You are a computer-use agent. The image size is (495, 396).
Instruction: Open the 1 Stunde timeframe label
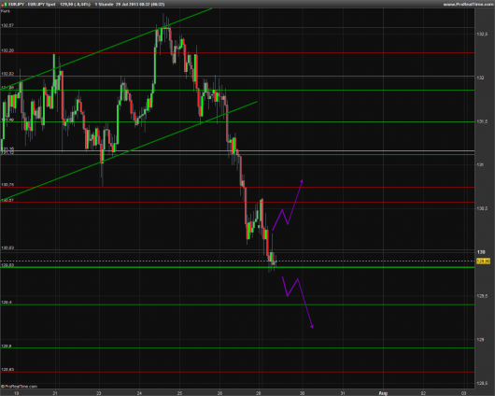[x=104, y=5]
